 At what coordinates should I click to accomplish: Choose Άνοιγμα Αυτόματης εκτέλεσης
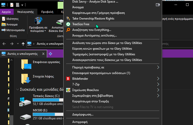pos(113,35)
